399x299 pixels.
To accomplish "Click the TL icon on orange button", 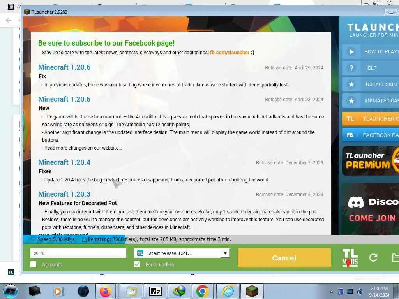I will point(350,119).
